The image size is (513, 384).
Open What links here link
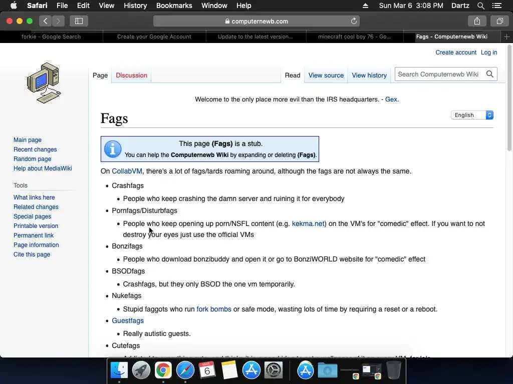pos(34,197)
